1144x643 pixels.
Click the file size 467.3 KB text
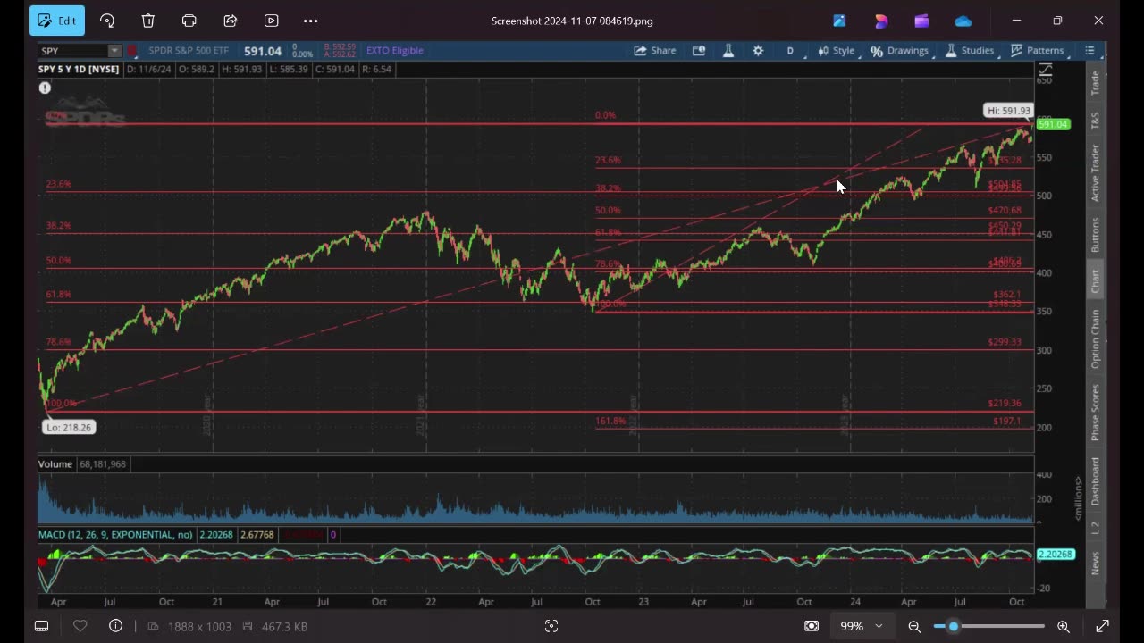284,627
